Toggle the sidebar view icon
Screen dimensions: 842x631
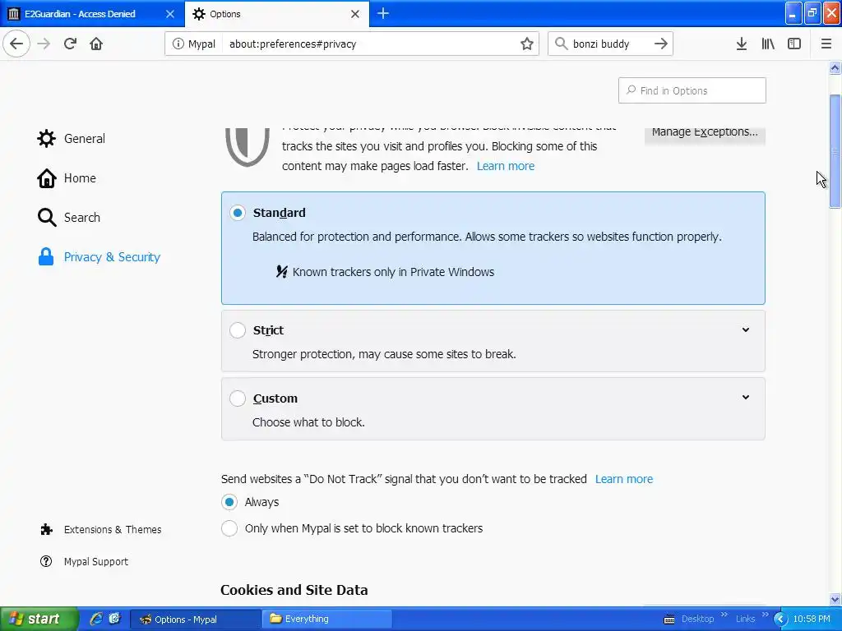pos(794,44)
